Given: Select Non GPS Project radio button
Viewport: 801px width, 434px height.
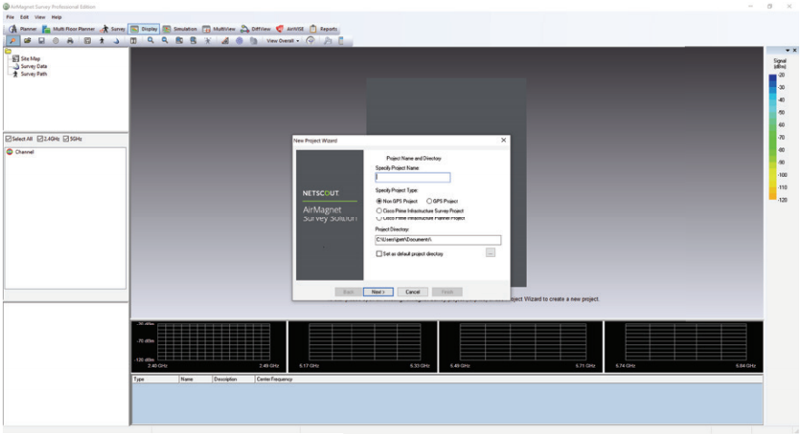Looking at the screenshot, I should pyautogui.click(x=397, y=202).
